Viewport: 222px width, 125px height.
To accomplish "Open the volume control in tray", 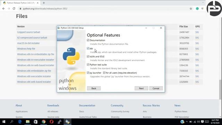I will pos(198,122).
